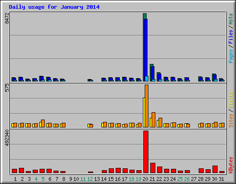Viewport: 236px width, 184px height.
Task: Click day 27 label on x-axis
Action: pyautogui.click(x=194, y=179)
